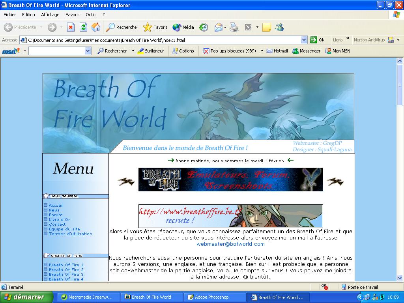Open the Breath Of Fire 1 link
This screenshot has width=404, height=303.
click(66, 265)
